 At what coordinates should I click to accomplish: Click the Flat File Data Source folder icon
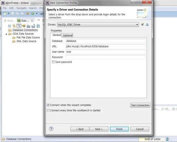[x=14, y=37]
